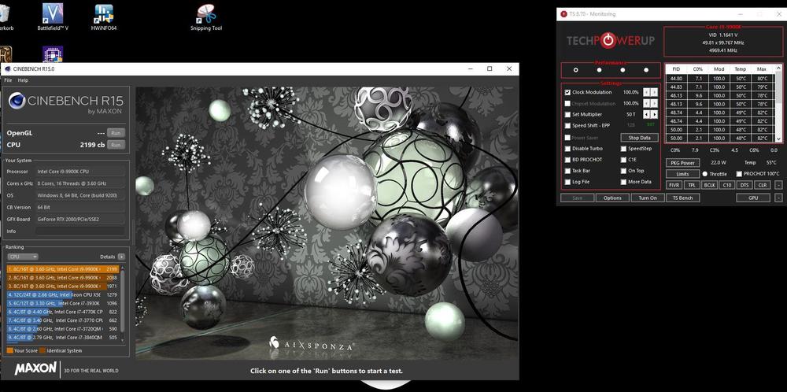Open the Snipping Tool desktop icon
787x392 pixels.
(206, 13)
